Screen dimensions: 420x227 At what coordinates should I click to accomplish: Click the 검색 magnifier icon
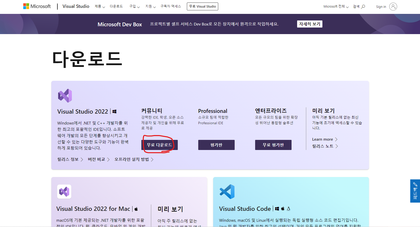(x=363, y=7)
